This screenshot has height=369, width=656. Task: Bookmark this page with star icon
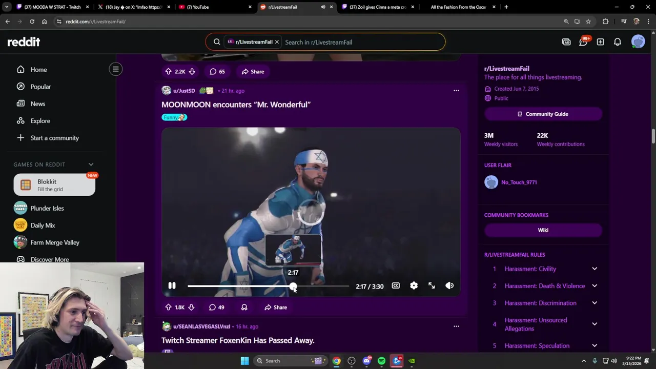(x=588, y=22)
